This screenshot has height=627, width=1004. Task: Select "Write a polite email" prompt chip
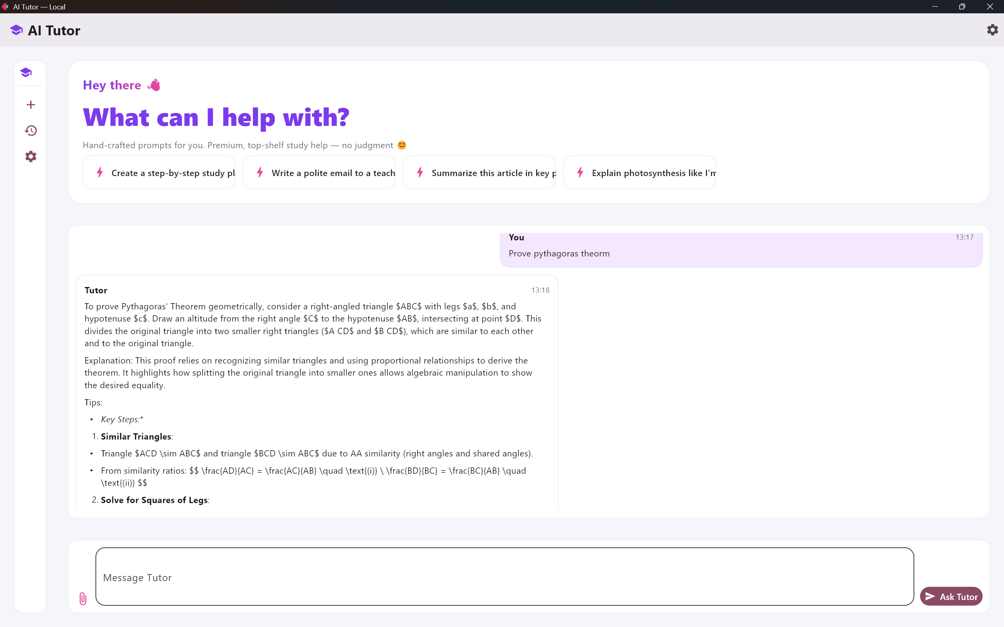coord(319,173)
